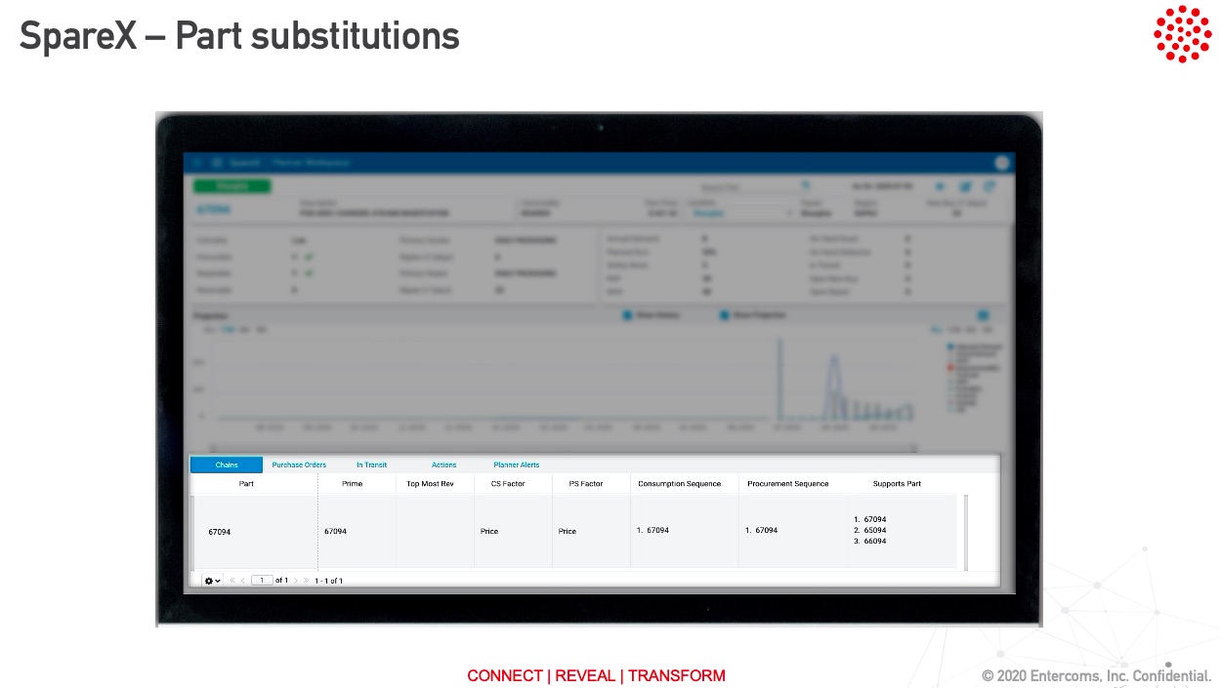Switch to the Purchase Orders tab

click(299, 465)
